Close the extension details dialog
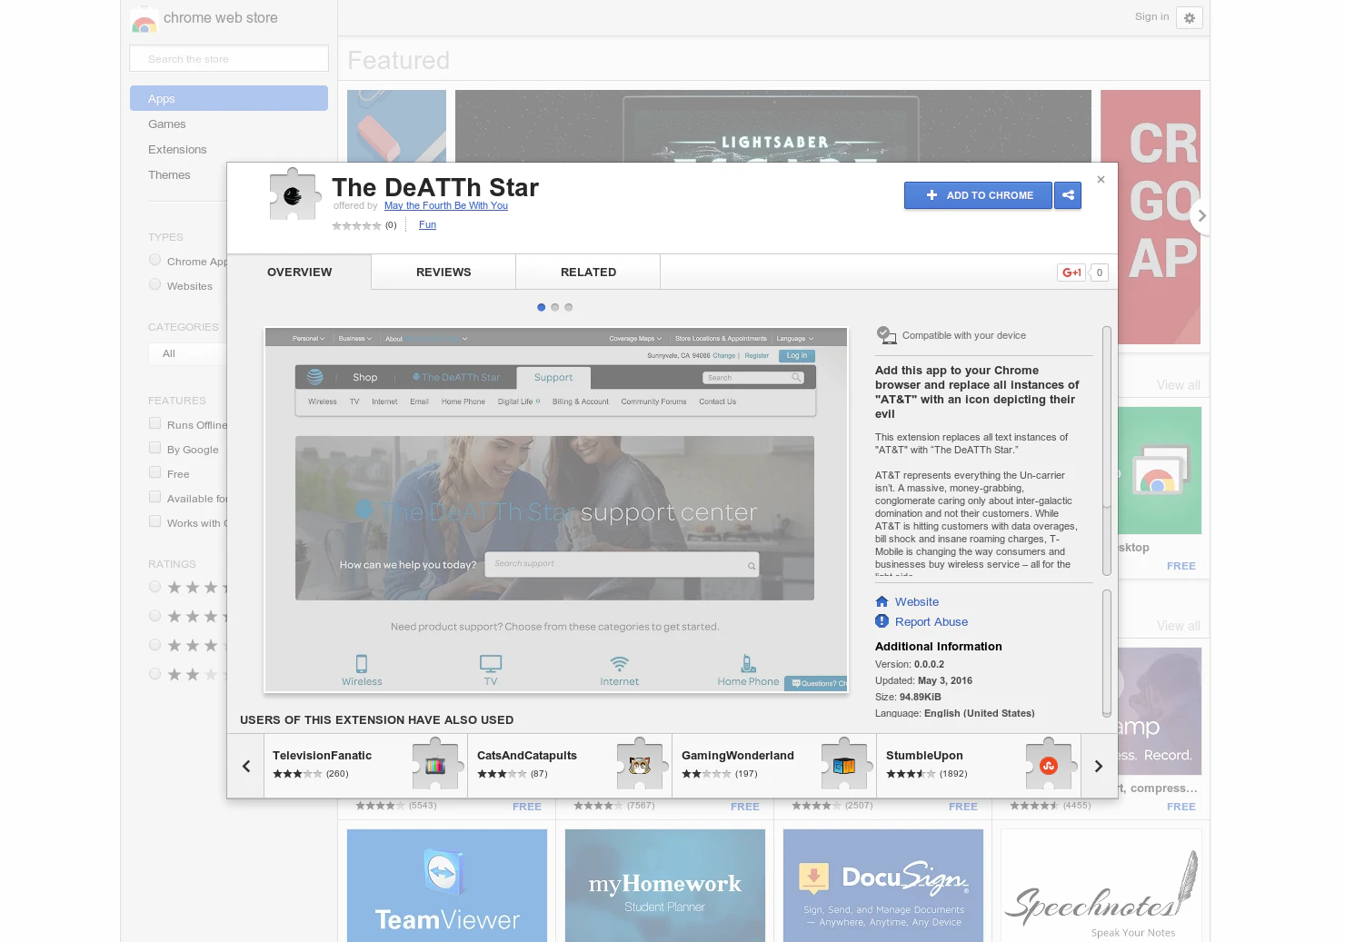1345x942 pixels. point(1101,180)
